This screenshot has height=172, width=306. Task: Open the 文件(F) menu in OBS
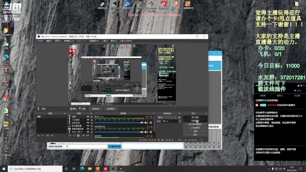click(x=41, y=41)
